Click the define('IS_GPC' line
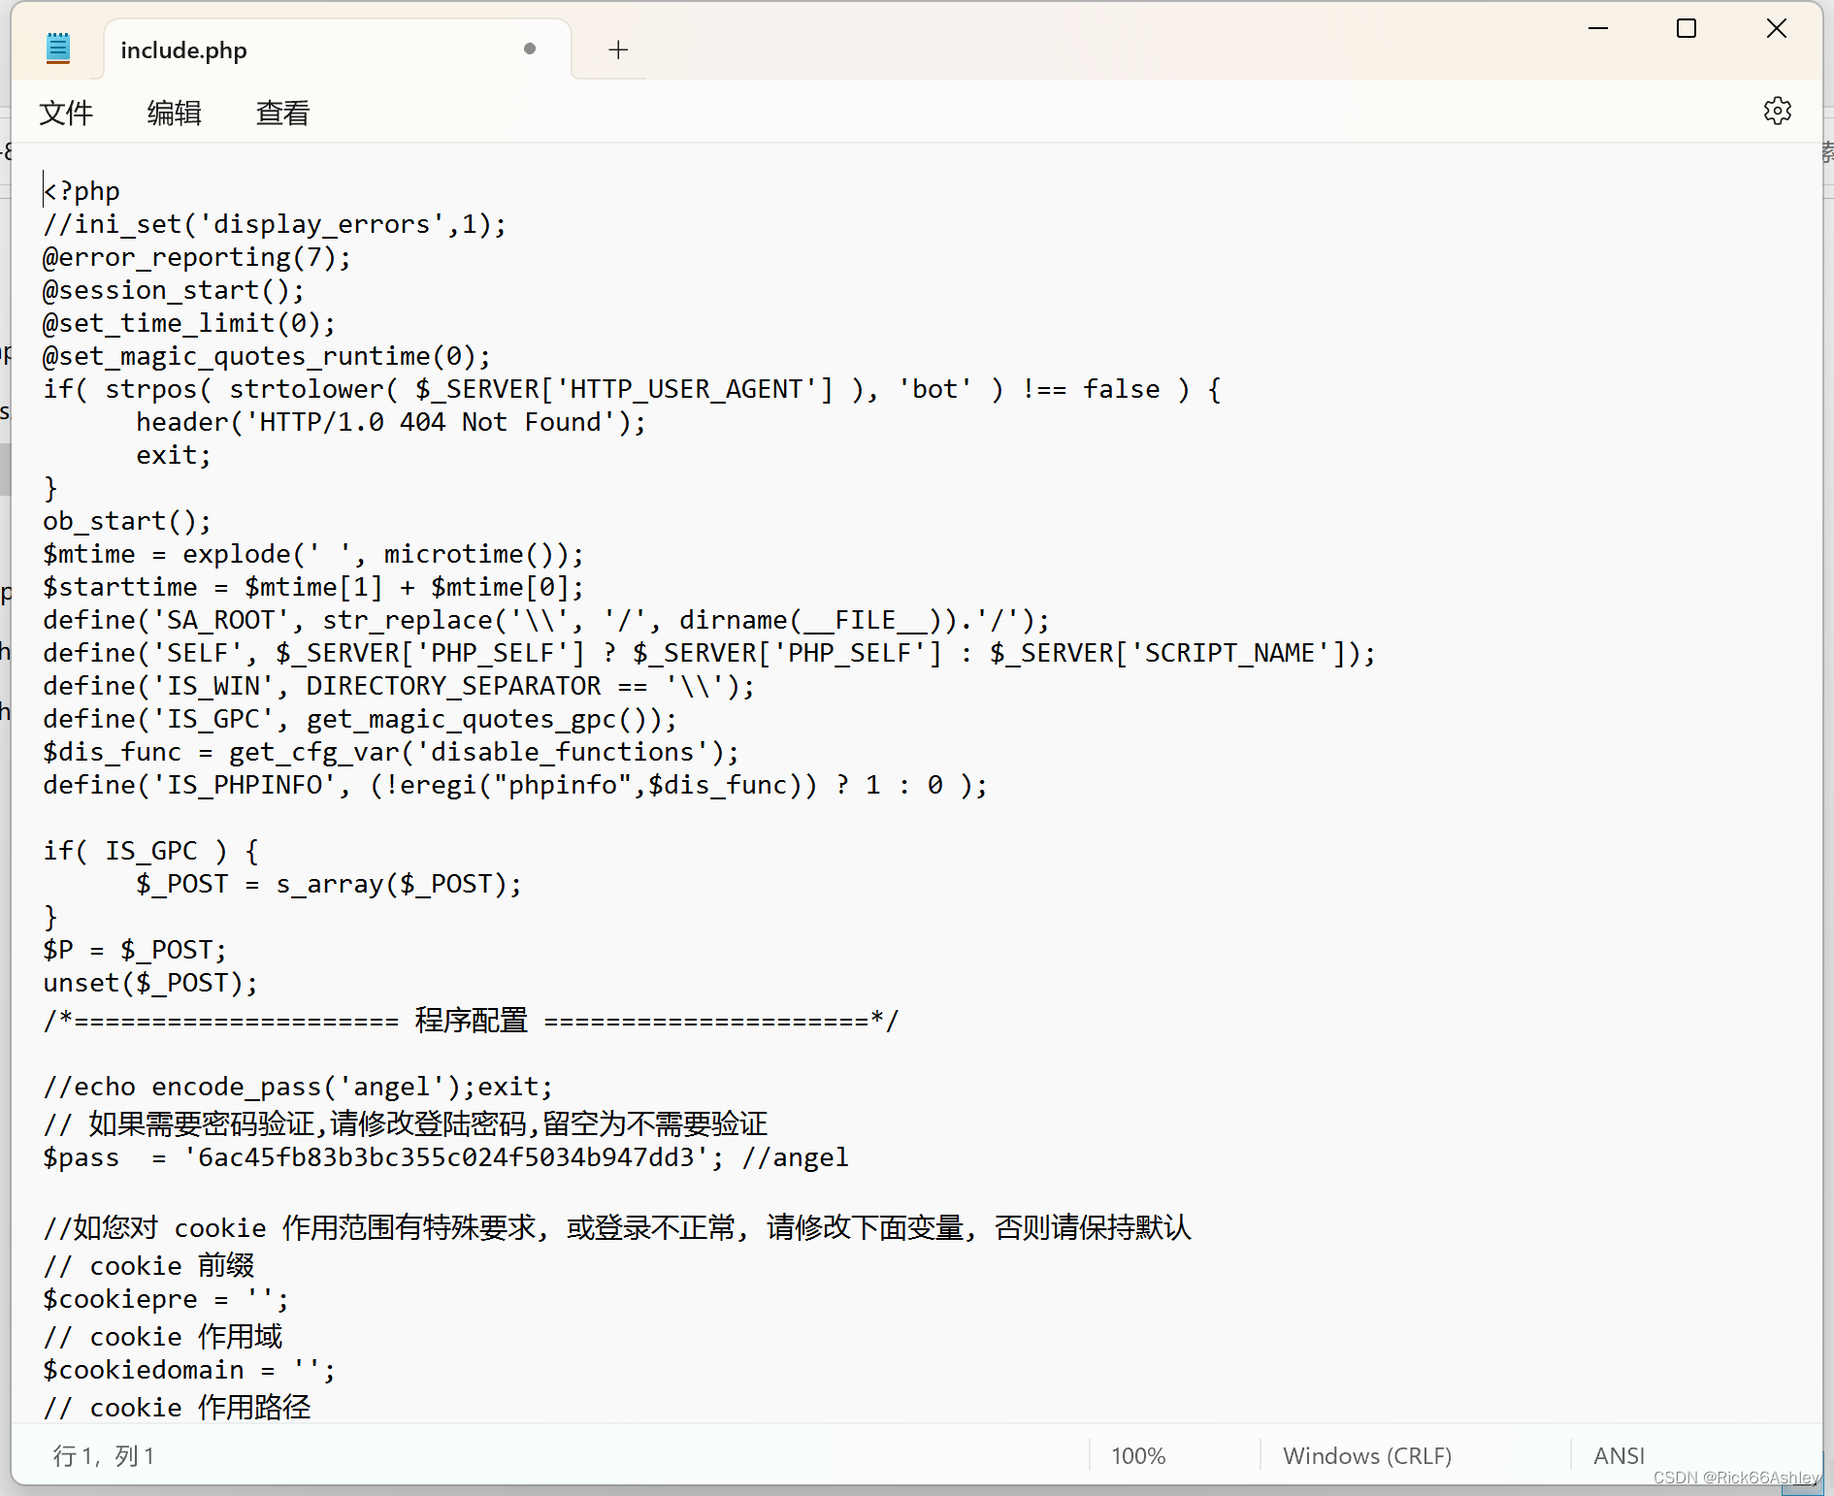This screenshot has width=1834, height=1496. pos(360,719)
